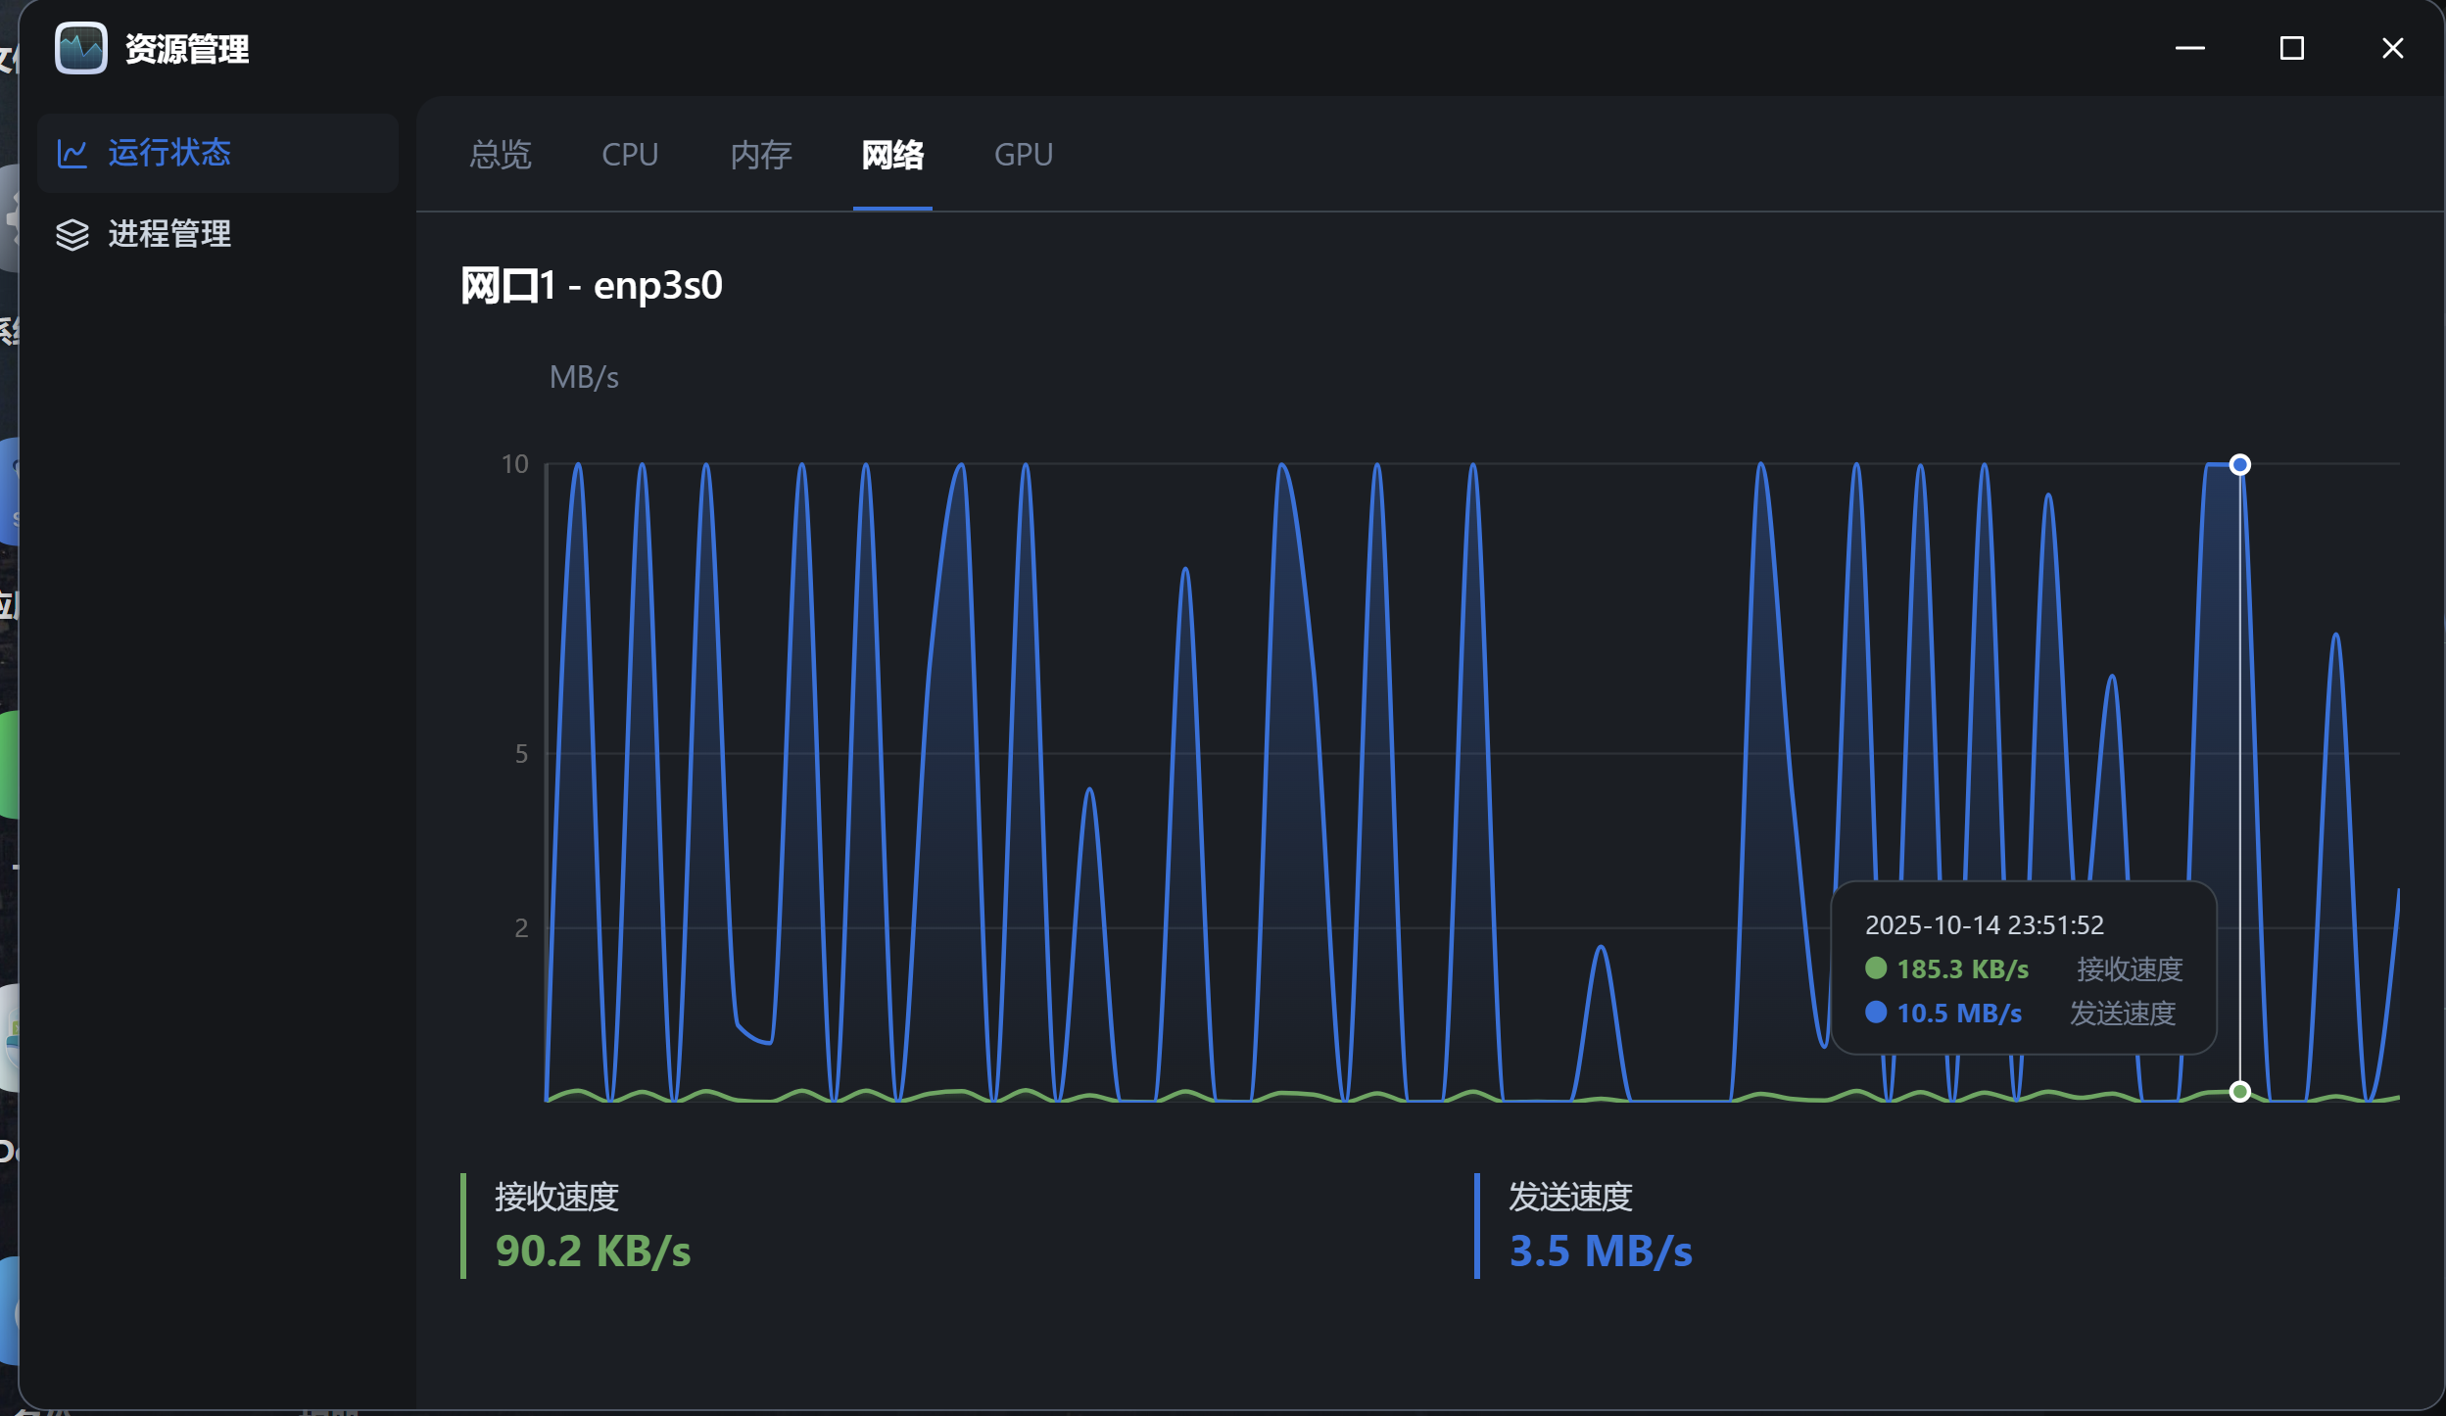This screenshot has width=2446, height=1416.
Task: Click the green receive-speed data point on chart
Action: tap(2239, 1092)
